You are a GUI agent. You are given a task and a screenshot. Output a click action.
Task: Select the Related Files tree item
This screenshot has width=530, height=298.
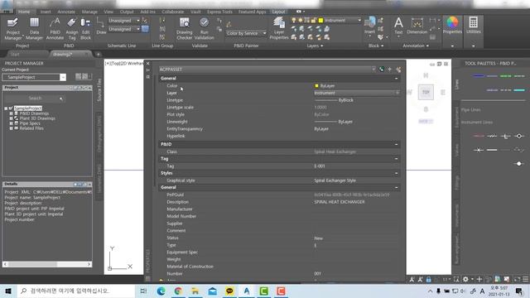click(x=31, y=128)
